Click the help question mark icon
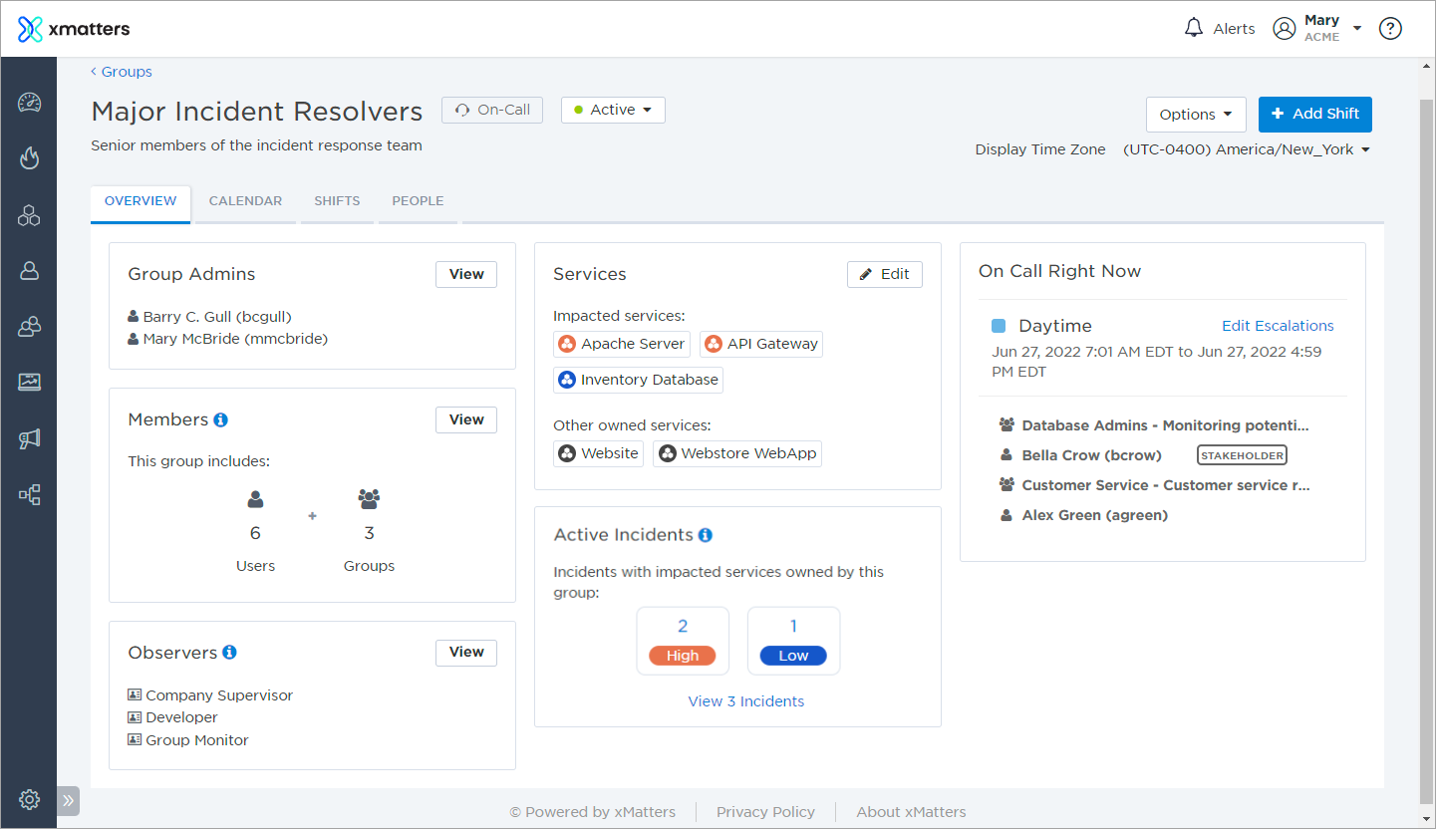This screenshot has height=829, width=1436. point(1390,29)
